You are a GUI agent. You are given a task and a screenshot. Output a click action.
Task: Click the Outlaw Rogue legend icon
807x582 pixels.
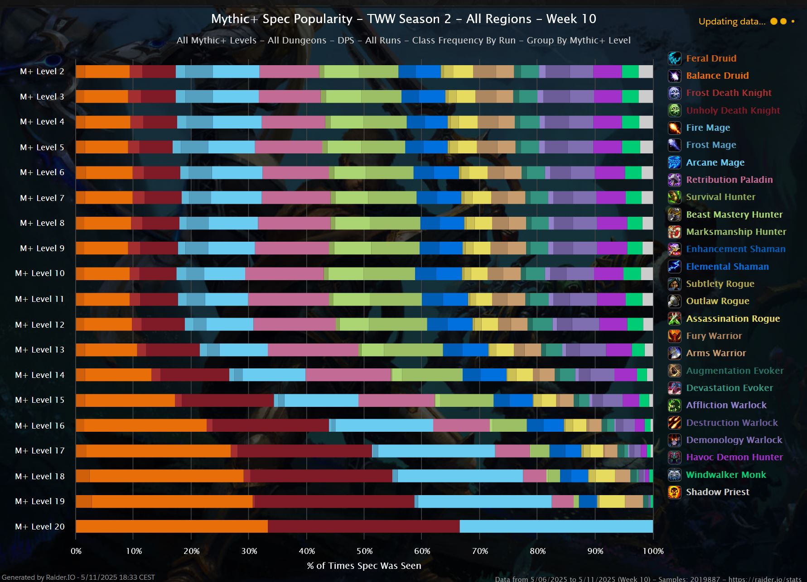click(674, 301)
